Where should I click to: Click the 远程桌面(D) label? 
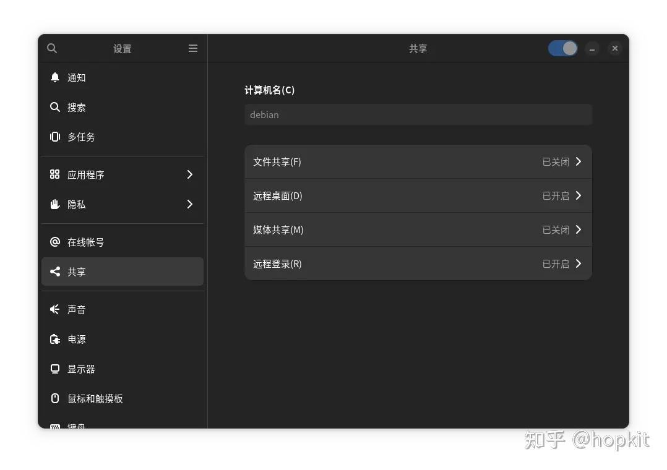(277, 196)
